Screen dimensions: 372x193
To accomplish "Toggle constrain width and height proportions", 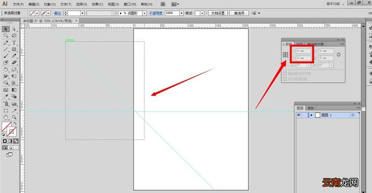I will point(339,54).
